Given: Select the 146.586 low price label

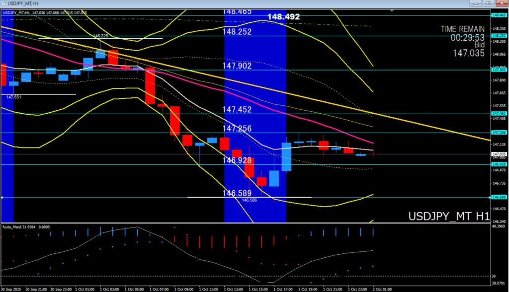Looking at the screenshot, I should point(249,200).
